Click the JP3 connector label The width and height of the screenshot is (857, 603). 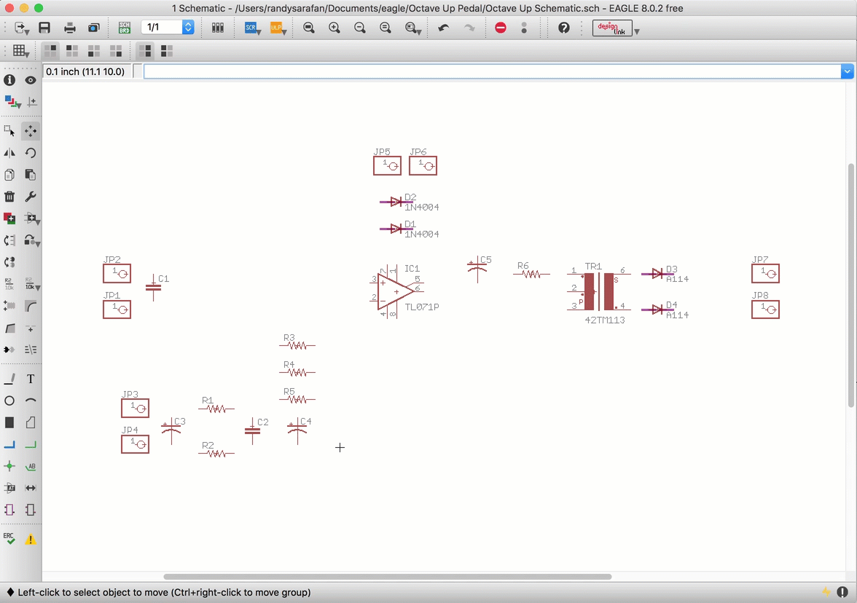(x=130, y=395)
